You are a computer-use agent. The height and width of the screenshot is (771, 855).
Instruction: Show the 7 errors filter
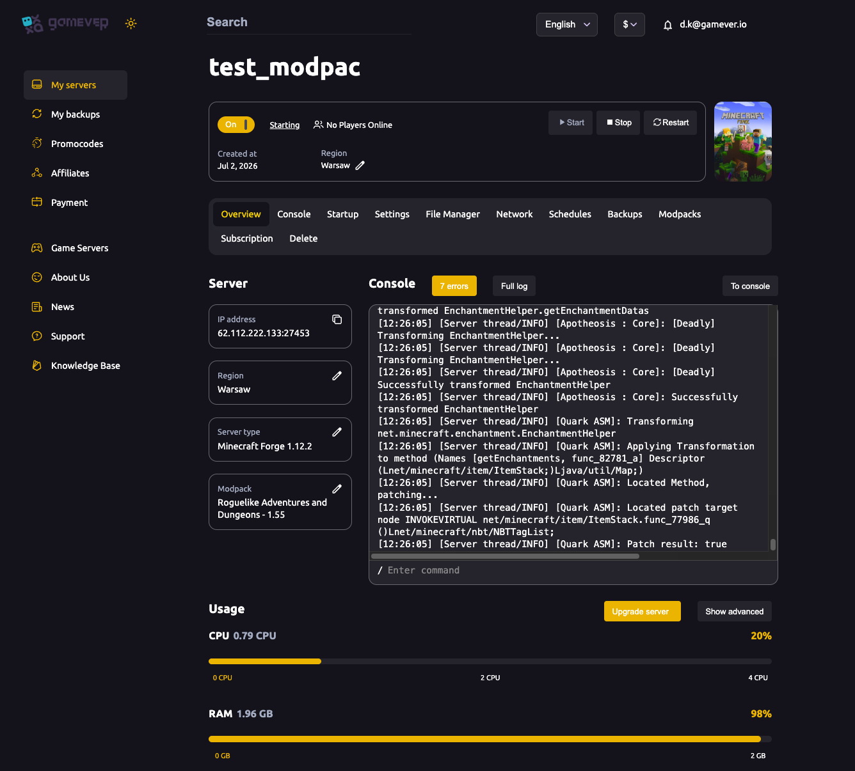[454, 286]
